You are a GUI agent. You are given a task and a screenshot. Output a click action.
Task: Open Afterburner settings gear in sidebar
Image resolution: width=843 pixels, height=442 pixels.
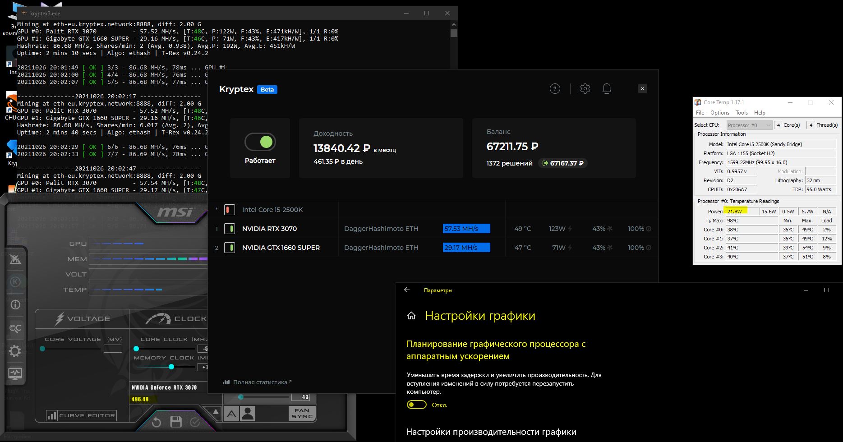click(x=15, y=351)
